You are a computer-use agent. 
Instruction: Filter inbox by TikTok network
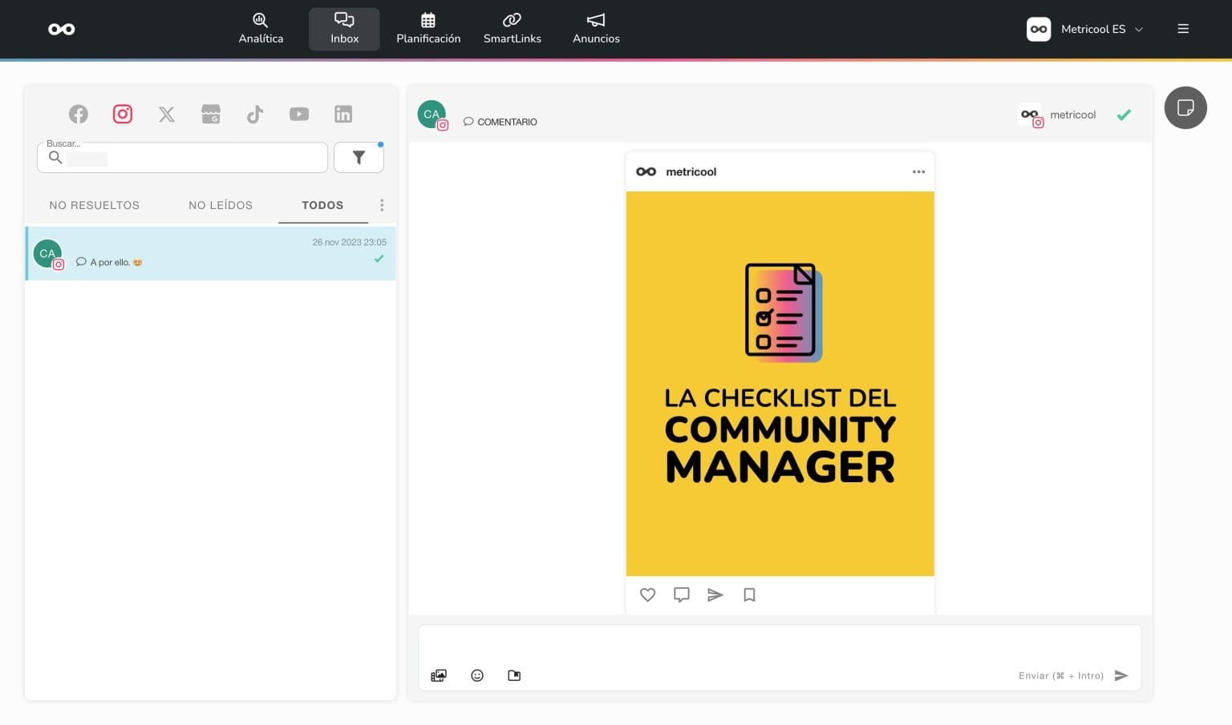(255, 114)
